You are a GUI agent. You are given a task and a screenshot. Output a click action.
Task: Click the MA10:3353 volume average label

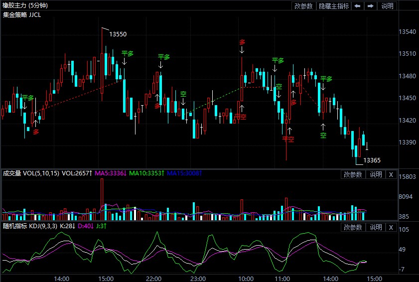pyautogui.click(x=146, y=173)
